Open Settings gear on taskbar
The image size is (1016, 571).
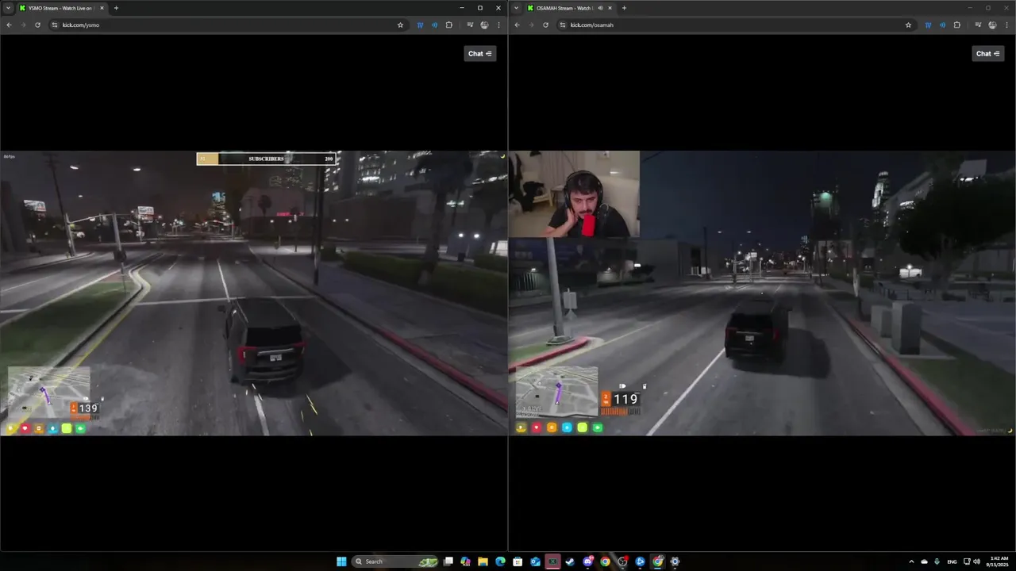click(x=675, y=561)
